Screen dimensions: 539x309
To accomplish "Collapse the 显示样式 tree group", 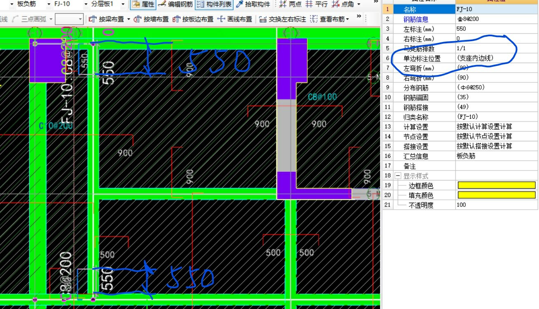I will [x=398, y=176].
